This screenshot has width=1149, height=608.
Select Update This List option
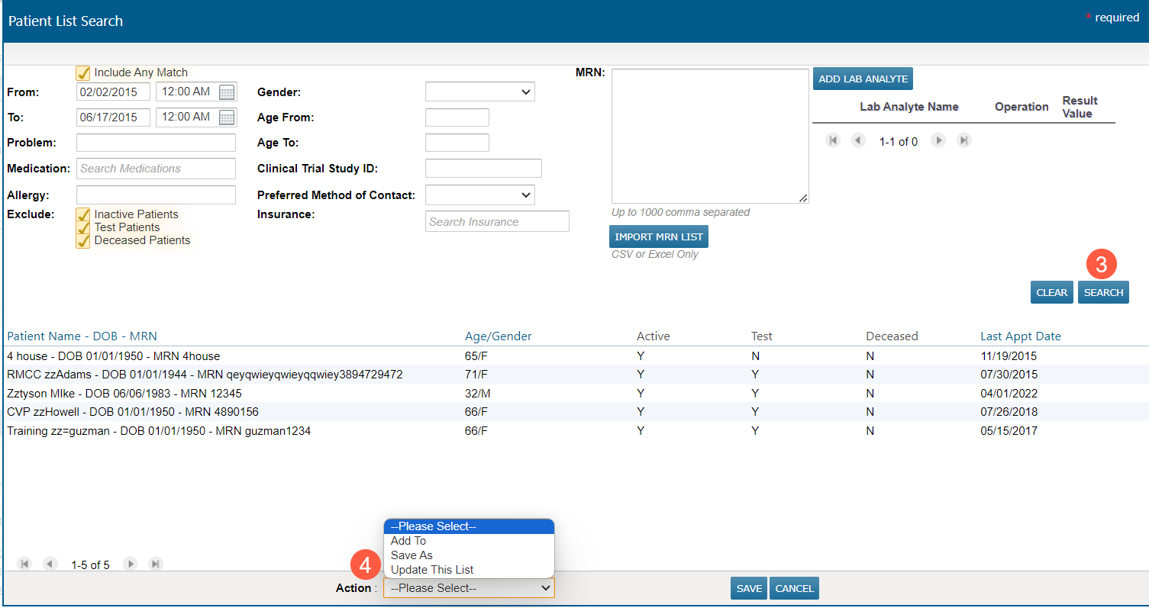pos(432,570)
